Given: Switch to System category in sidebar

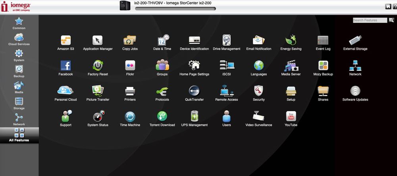Looking at the screenshot, I should pos(19,55).
